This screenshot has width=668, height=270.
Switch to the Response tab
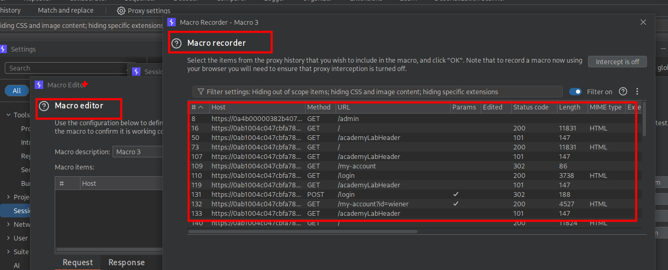(126, 262)
